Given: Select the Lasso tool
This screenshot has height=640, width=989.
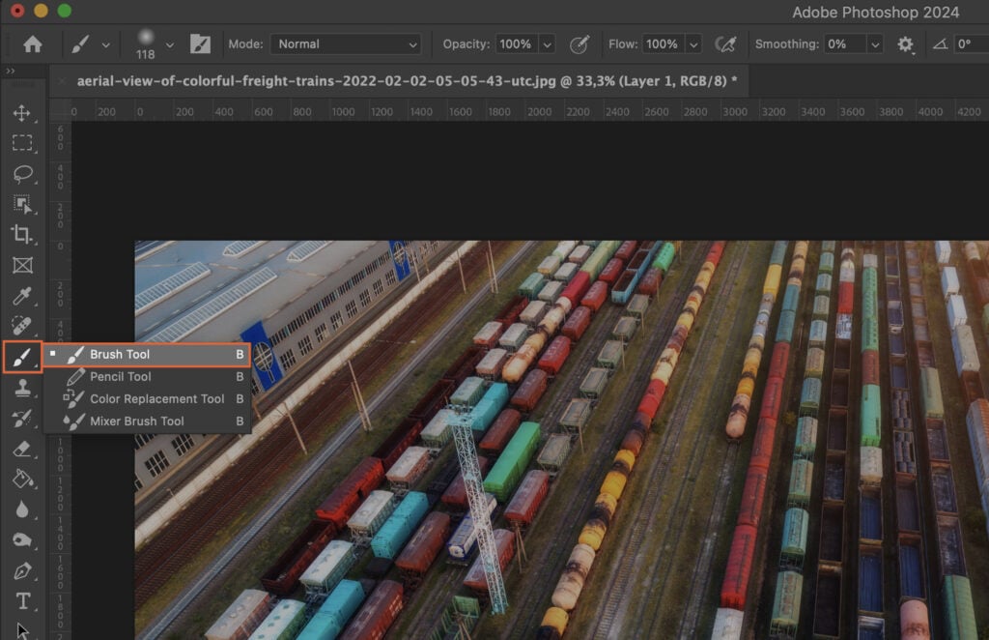Looking at the screenshot, I should (x=23, y=174).
